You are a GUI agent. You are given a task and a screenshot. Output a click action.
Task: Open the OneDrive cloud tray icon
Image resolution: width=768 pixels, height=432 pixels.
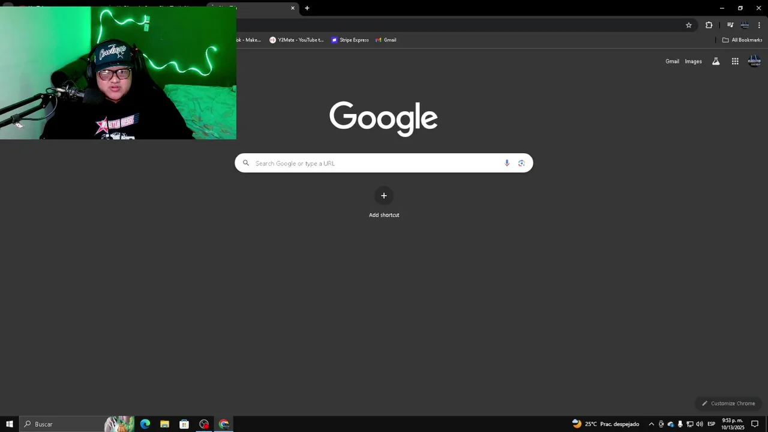coord(671,424)
